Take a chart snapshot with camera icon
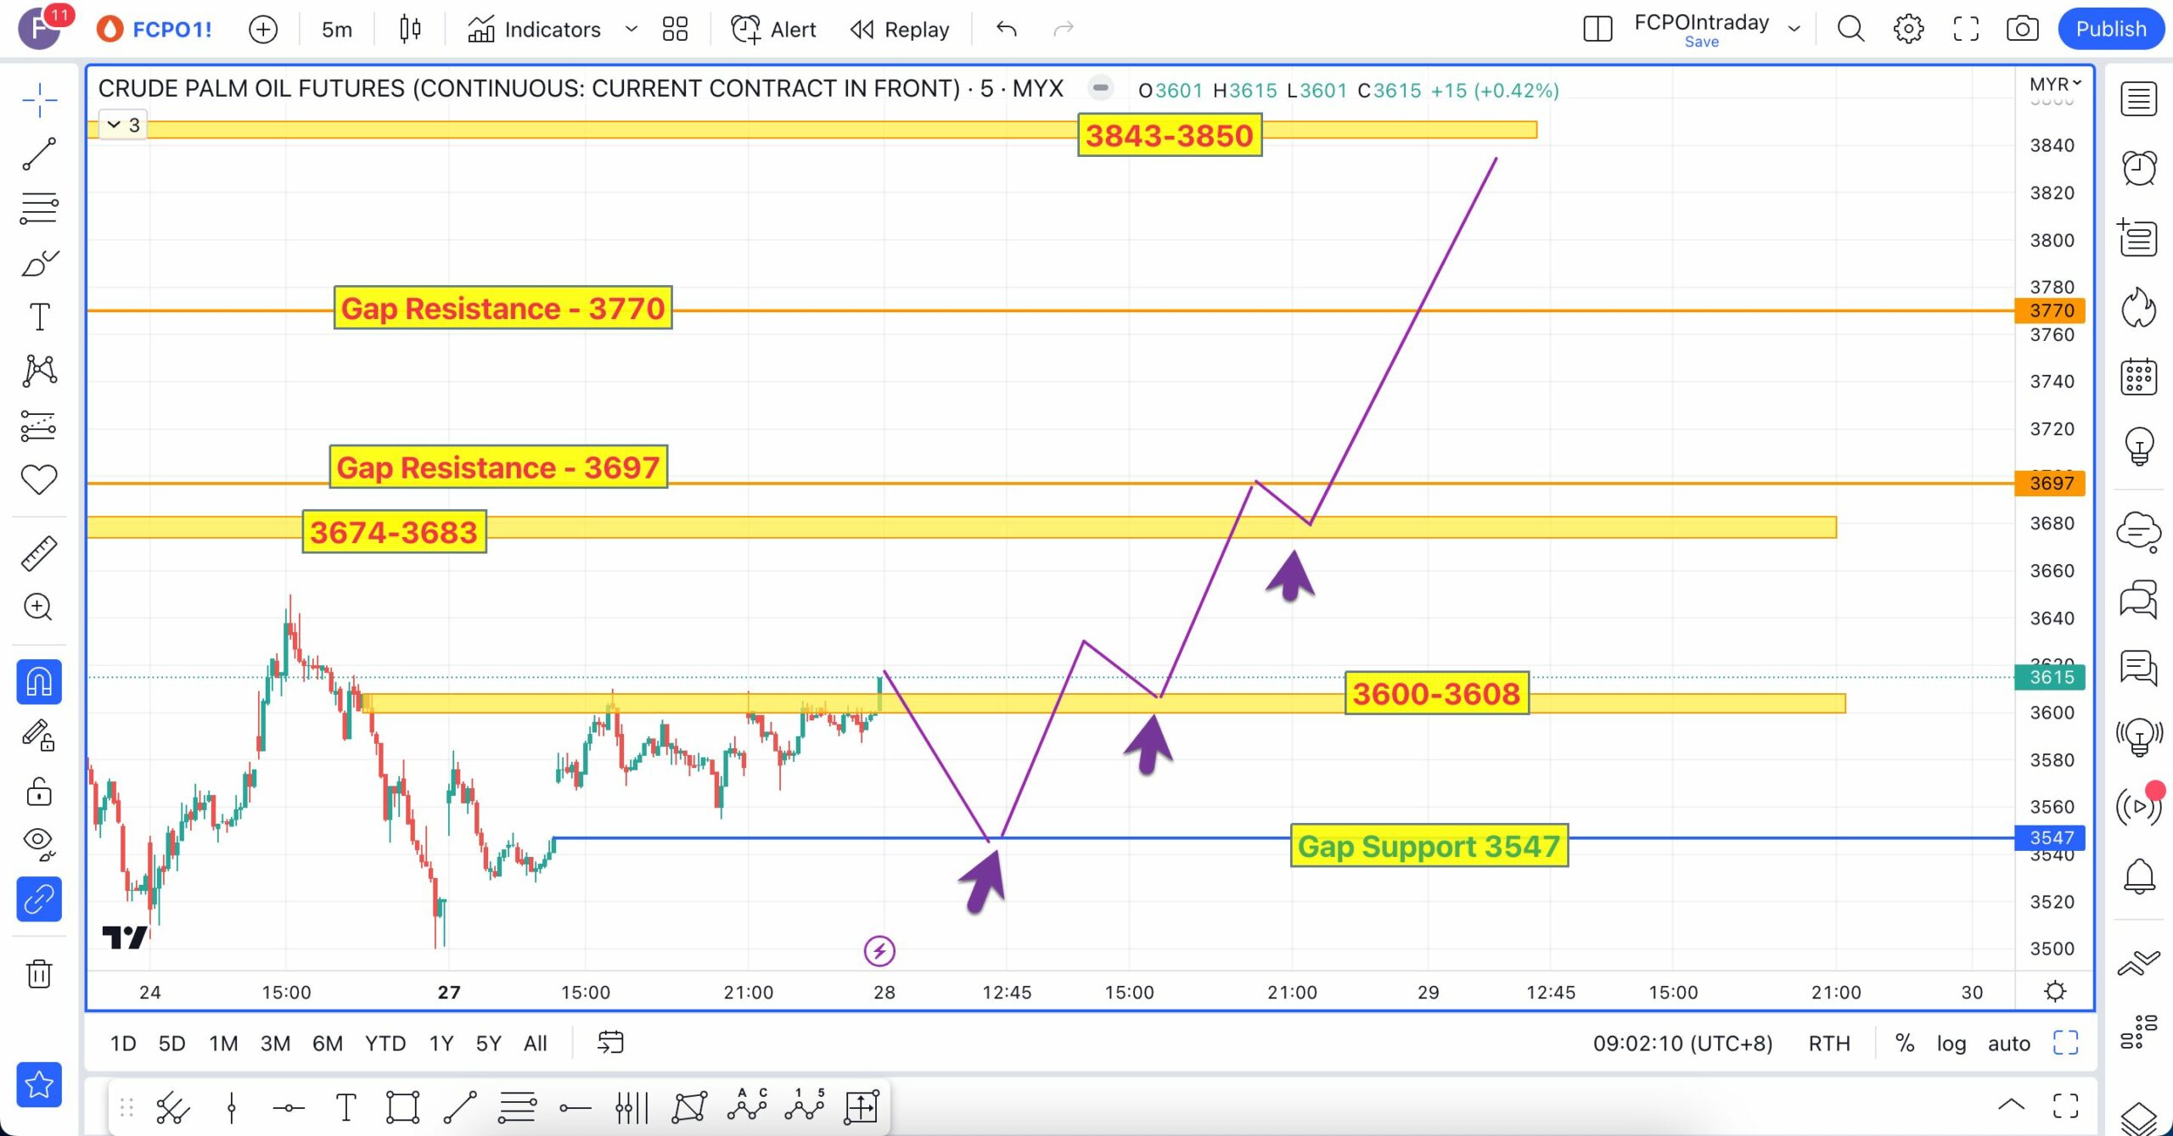 point(2022,29)
